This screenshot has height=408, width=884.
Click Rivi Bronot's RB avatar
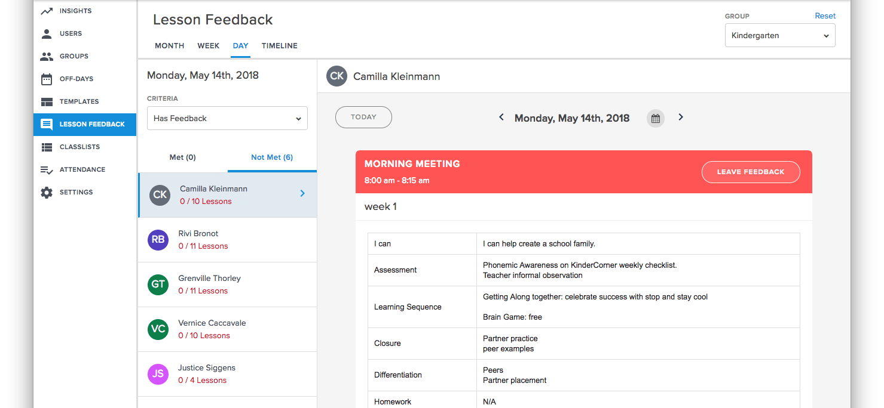point(158,240)
